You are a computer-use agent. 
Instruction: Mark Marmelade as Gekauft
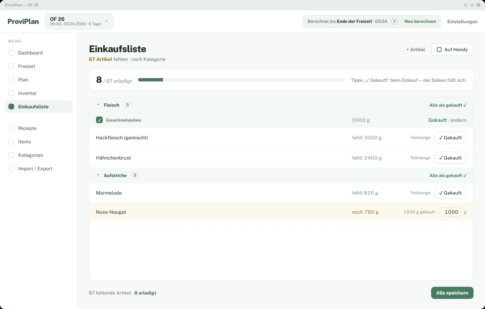(450, 193)
